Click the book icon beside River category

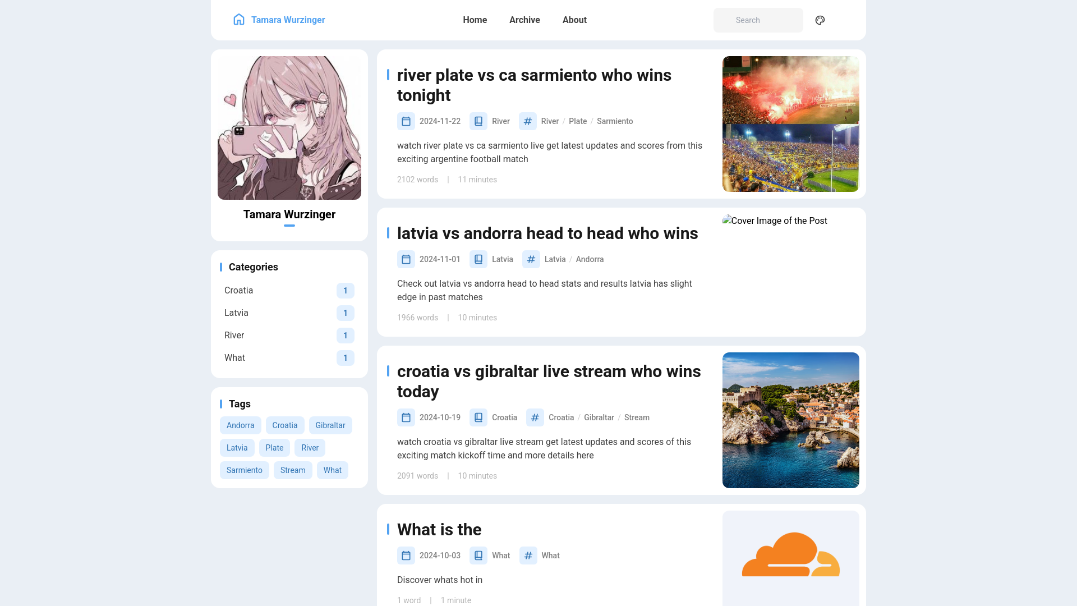click(x=478, y=121)
